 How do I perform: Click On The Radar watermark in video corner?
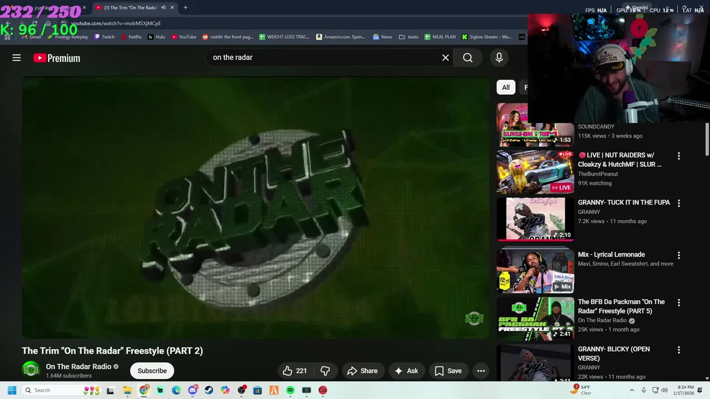tap(474, 319)
